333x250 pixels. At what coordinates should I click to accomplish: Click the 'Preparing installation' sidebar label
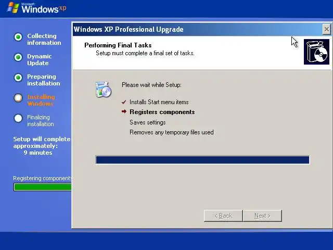tap(44, 80)
